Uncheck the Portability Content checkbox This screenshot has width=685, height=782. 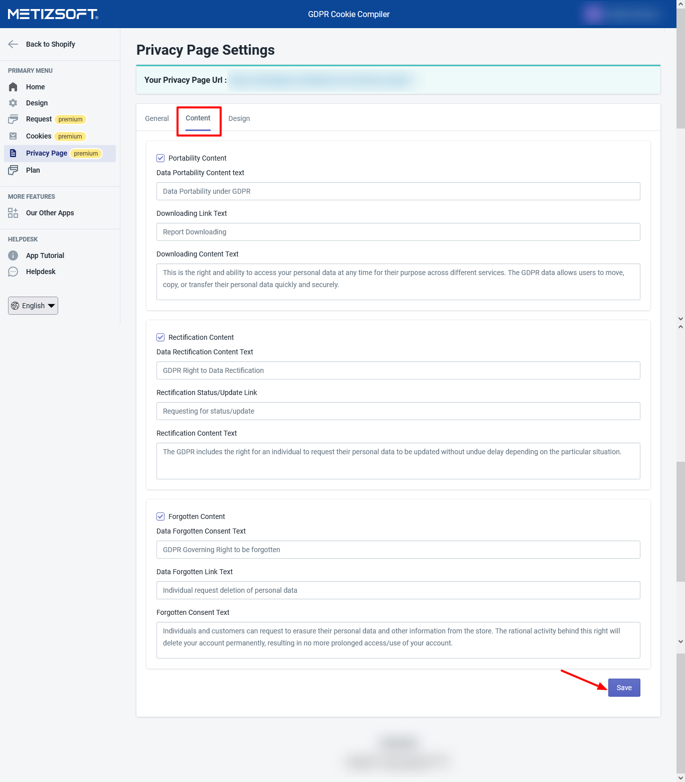(160, 158)
